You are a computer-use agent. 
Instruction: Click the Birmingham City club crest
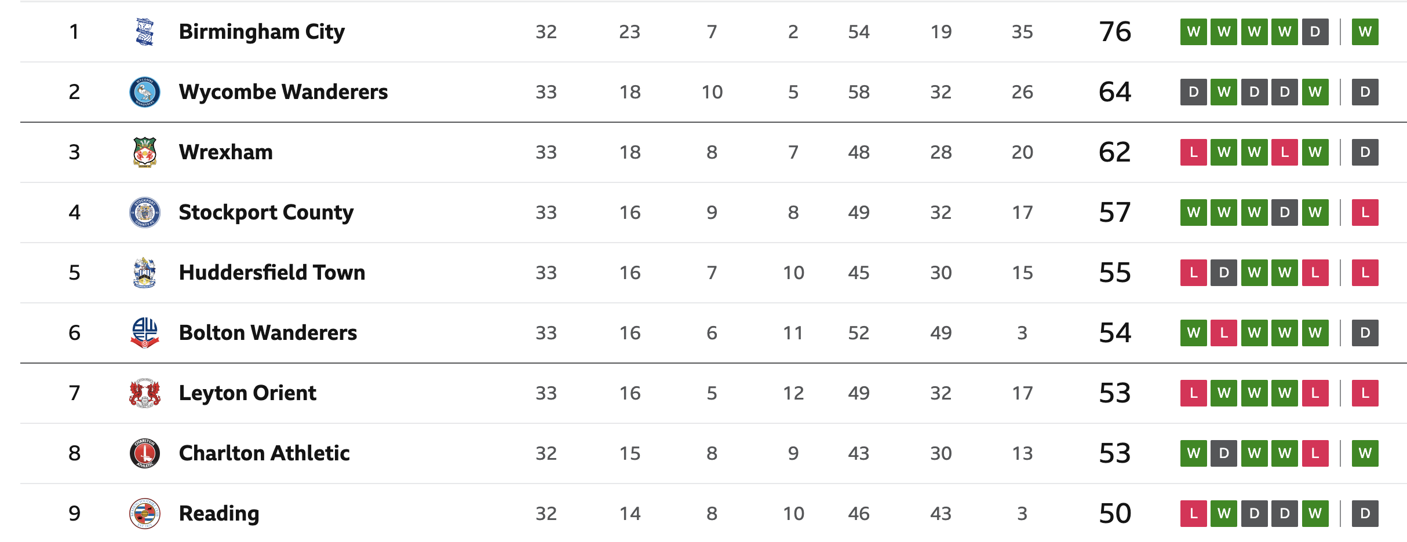point(144,32)
